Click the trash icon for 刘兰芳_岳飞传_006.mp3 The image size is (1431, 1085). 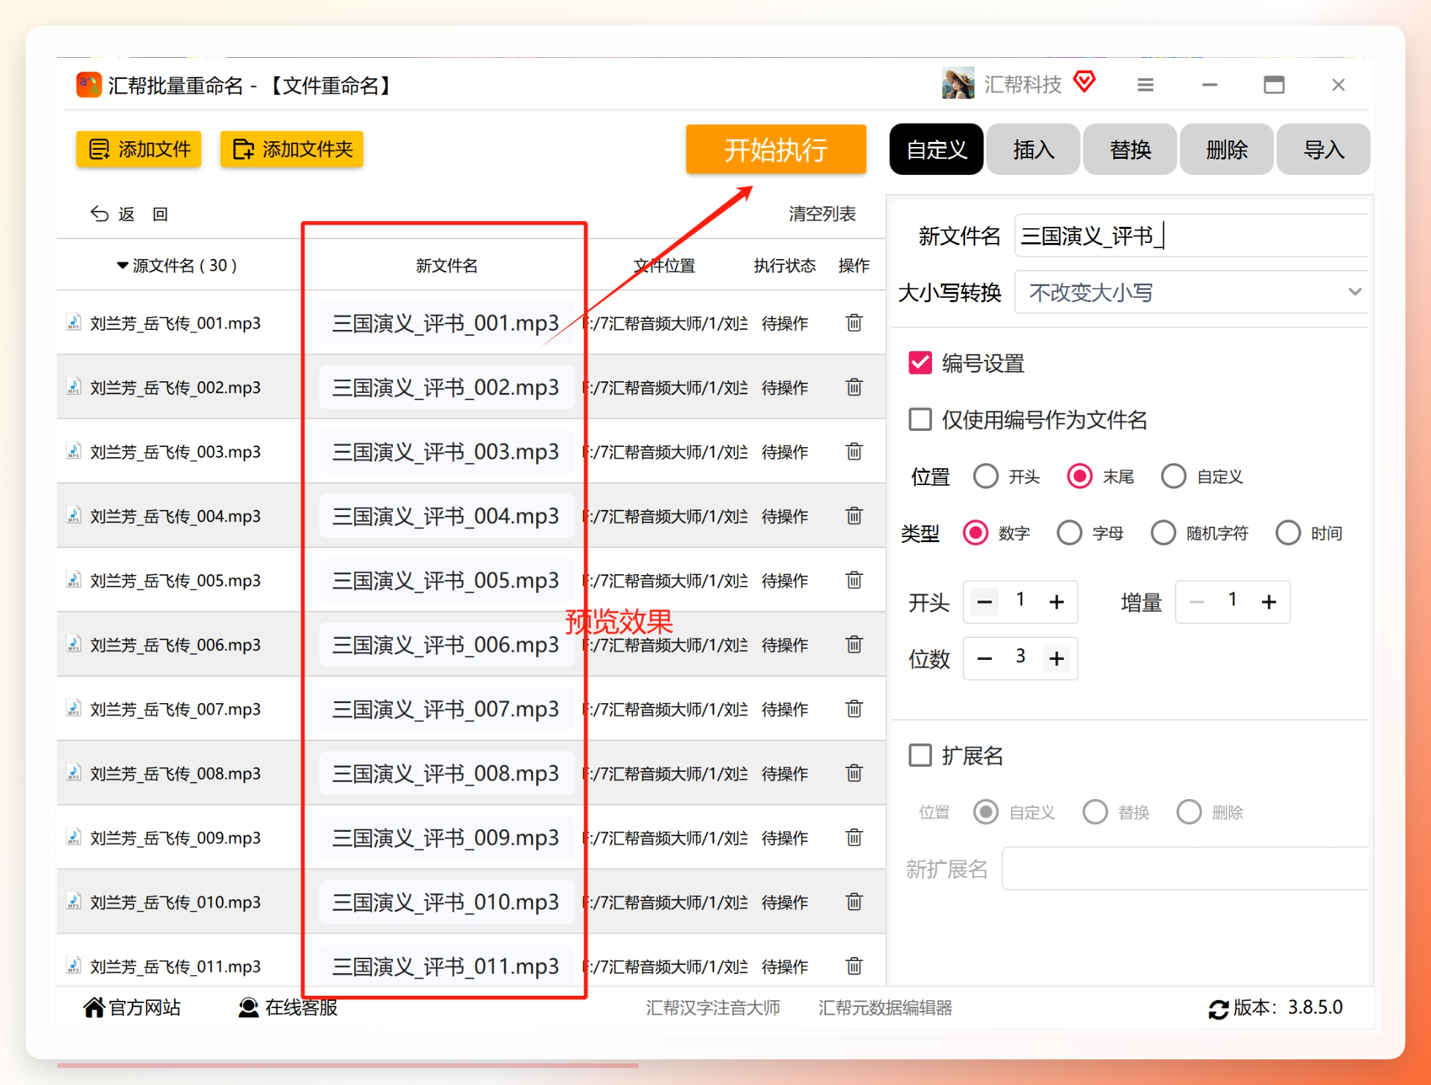tap(854, 645)
